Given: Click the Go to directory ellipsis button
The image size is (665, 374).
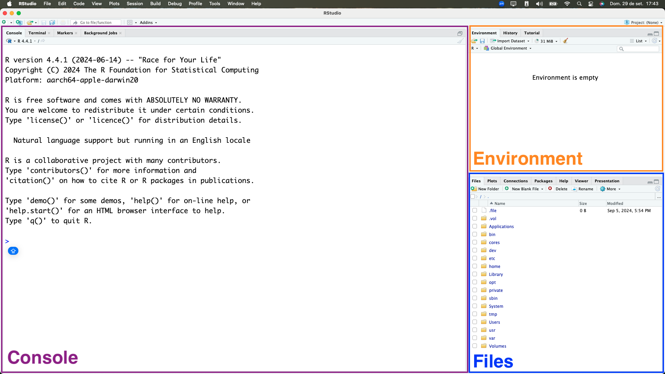Looking at the screenshot, I should pos(659,197).
